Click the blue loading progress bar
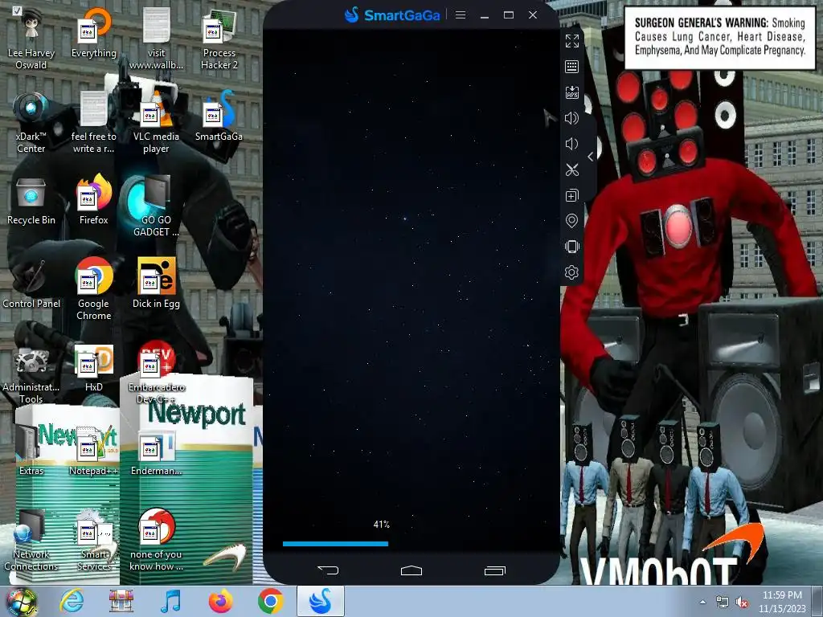The width and height of the screenshot is (823, 617). pos(335,544)
